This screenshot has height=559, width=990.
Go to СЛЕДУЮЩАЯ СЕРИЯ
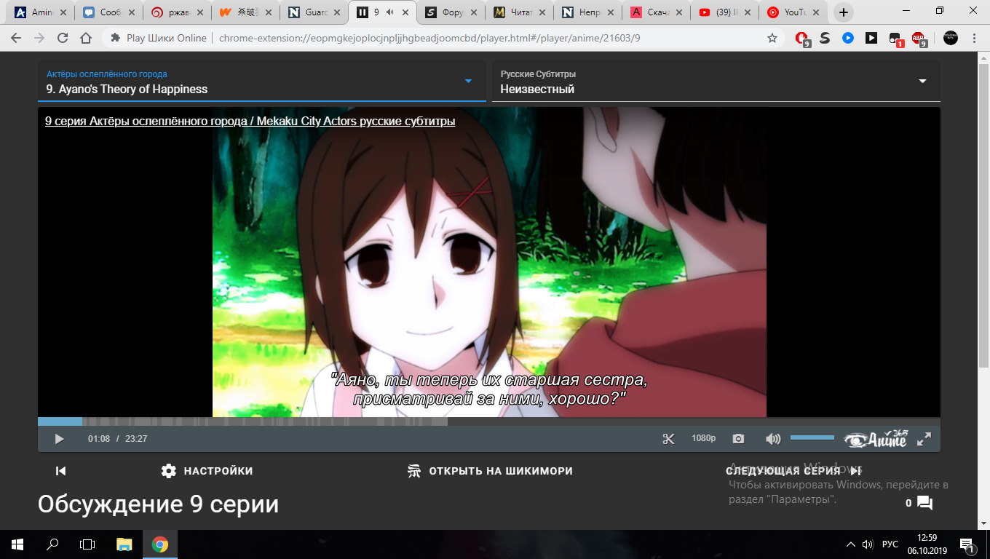pyautogui.click(x=793, y=471)
